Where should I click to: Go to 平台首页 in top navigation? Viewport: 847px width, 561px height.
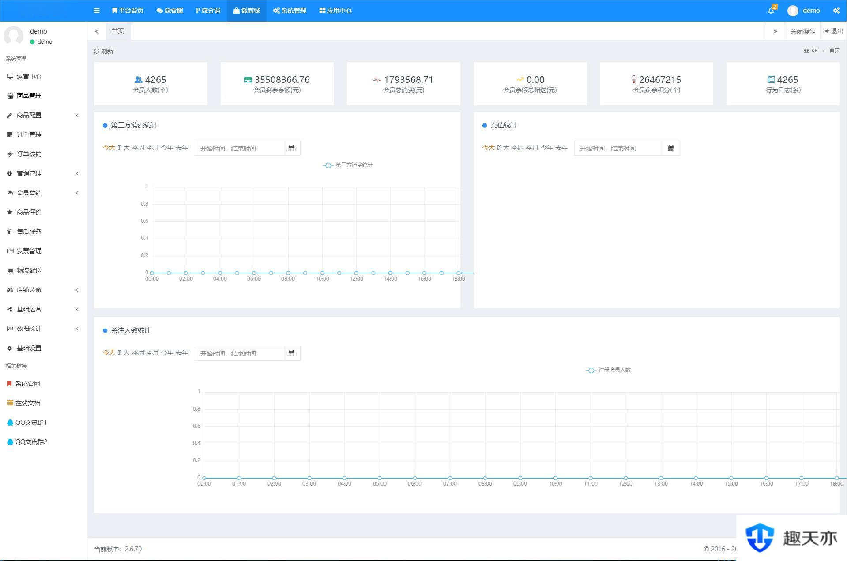(x=128, y=11)
